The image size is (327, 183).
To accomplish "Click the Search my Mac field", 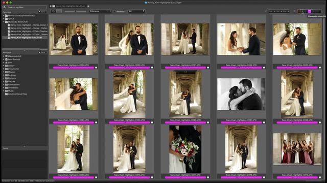I will 25,7.
